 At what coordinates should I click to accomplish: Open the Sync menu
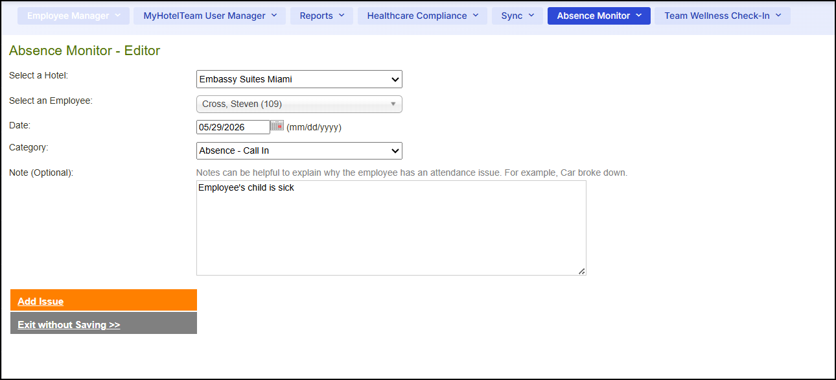[x=517, y=16]
